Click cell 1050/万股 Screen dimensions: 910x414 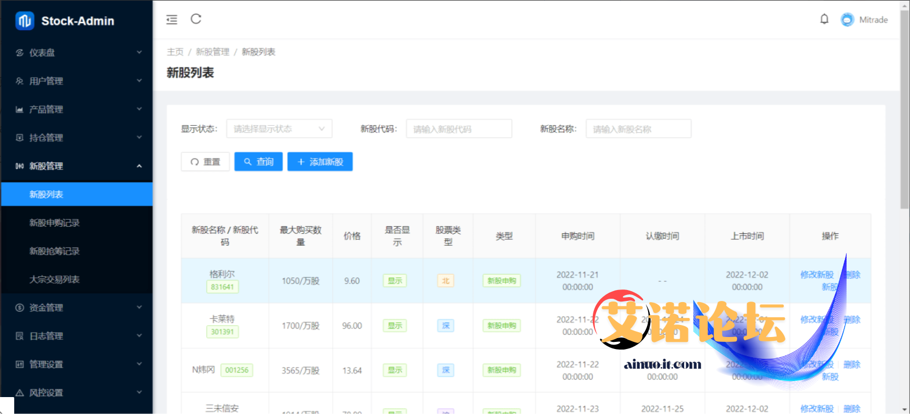coord(301,281)
